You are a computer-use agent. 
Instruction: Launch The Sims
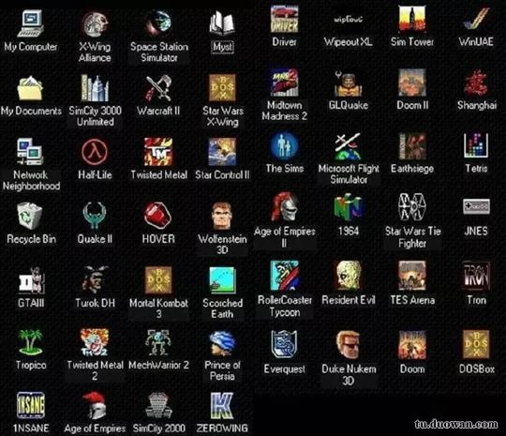[x=284, y=145]
